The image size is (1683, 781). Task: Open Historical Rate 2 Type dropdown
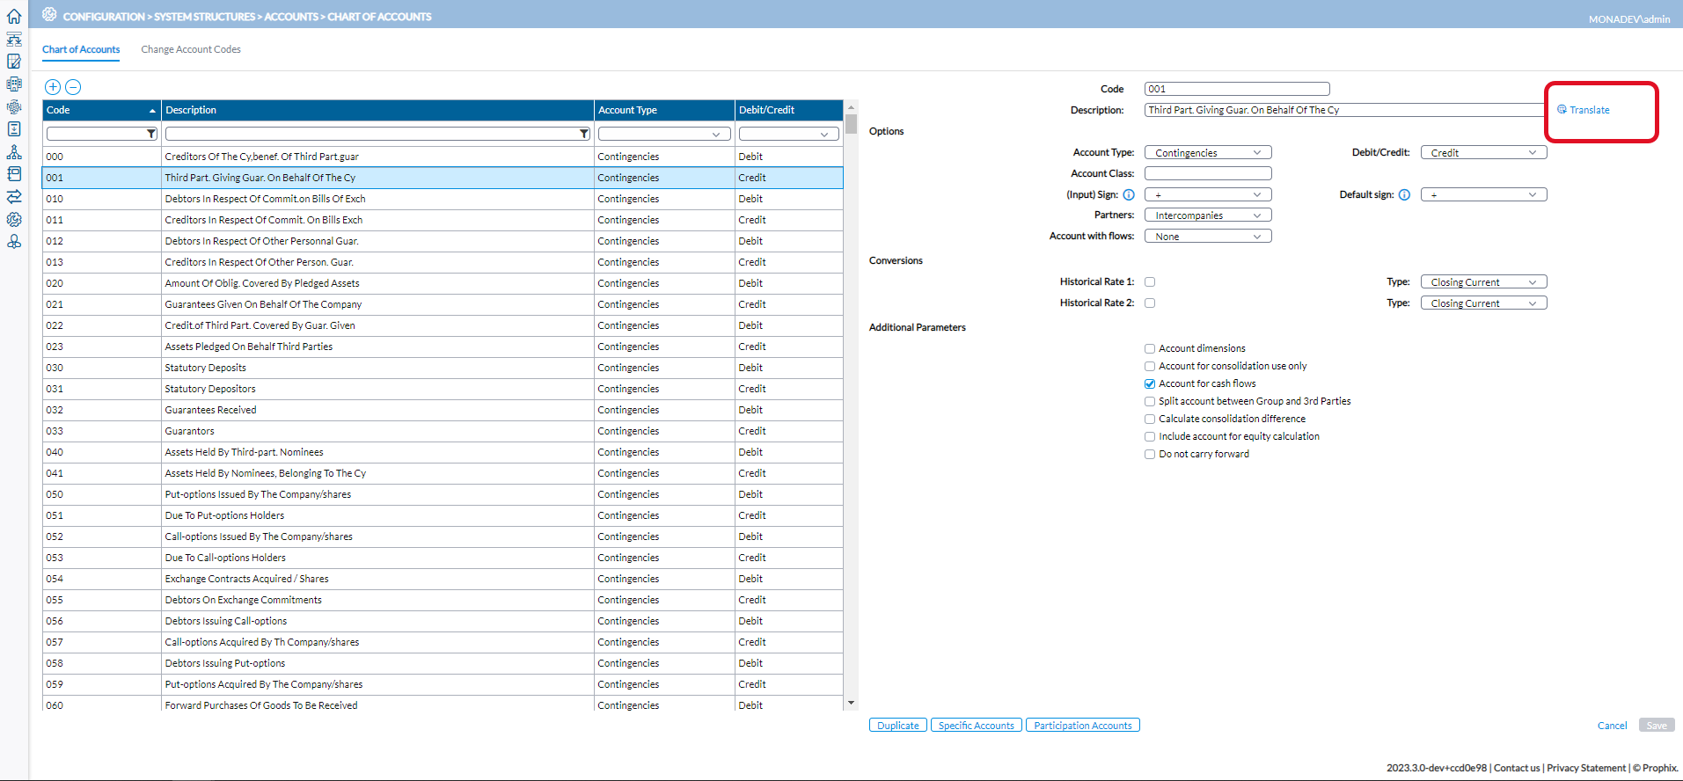pyautogui.click(x=1483, y=303)
